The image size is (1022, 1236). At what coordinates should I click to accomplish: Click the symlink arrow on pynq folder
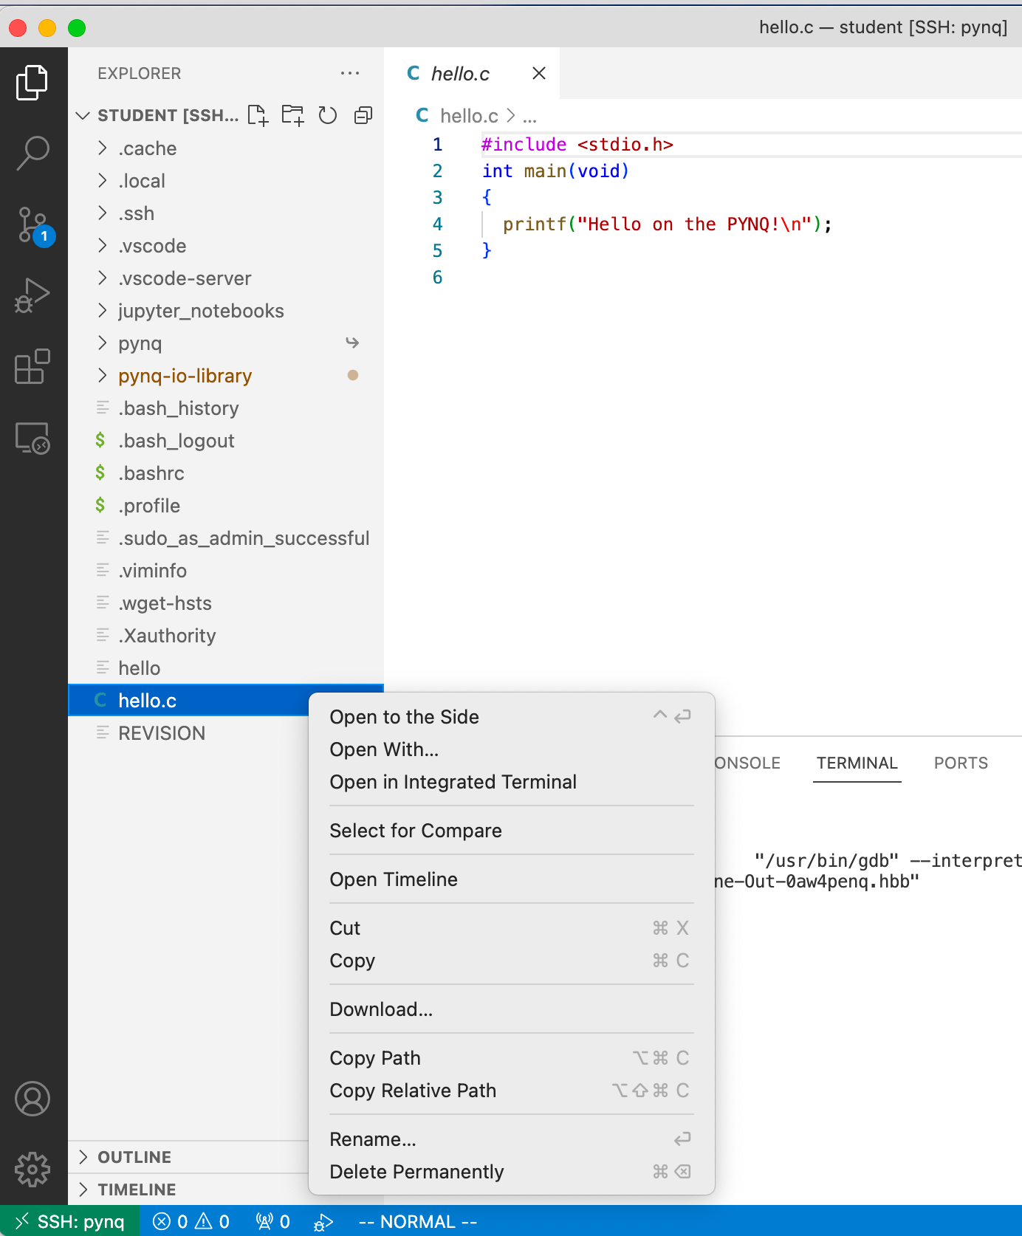pos(352,343)
